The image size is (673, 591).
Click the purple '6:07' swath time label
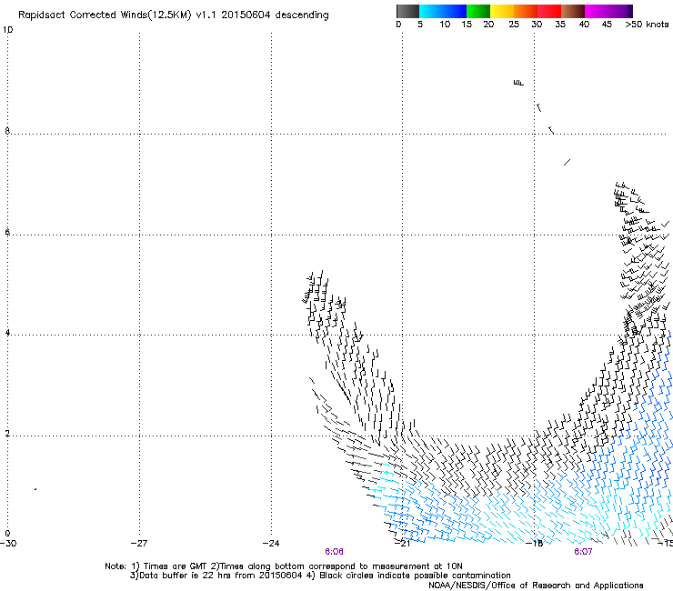pos(583,552)
